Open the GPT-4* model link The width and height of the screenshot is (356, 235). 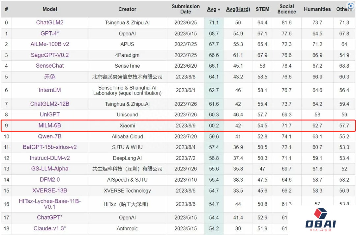[x=50, y=33]
